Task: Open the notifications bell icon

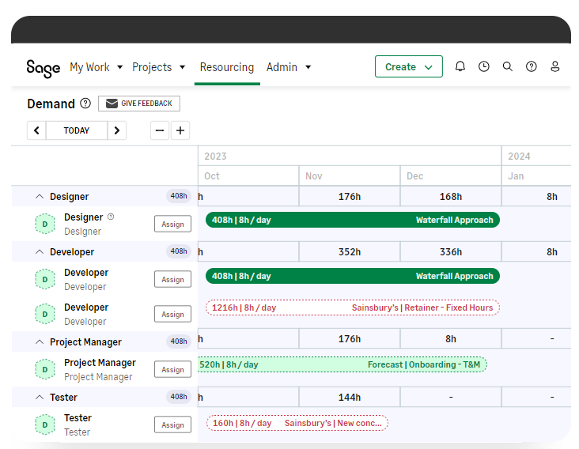Action: click(460, 67)
